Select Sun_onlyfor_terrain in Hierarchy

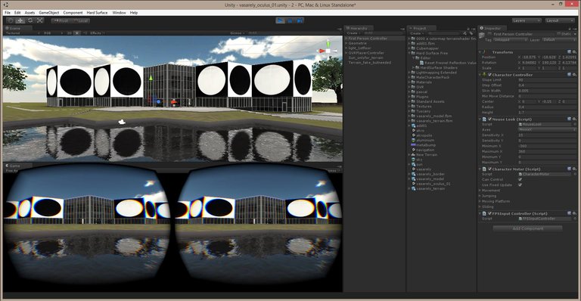coord(365,57)
